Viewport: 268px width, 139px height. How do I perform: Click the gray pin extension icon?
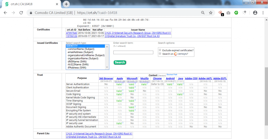244,13
